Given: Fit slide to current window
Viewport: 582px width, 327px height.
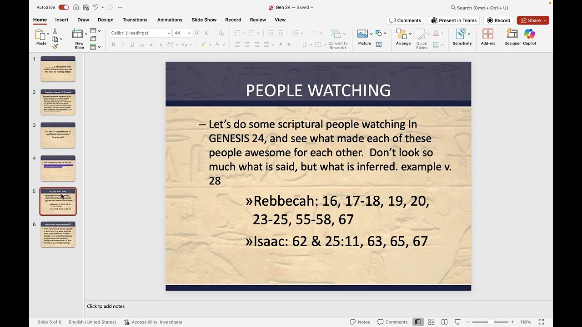Looking at the screenshot, I should [541, 322].
